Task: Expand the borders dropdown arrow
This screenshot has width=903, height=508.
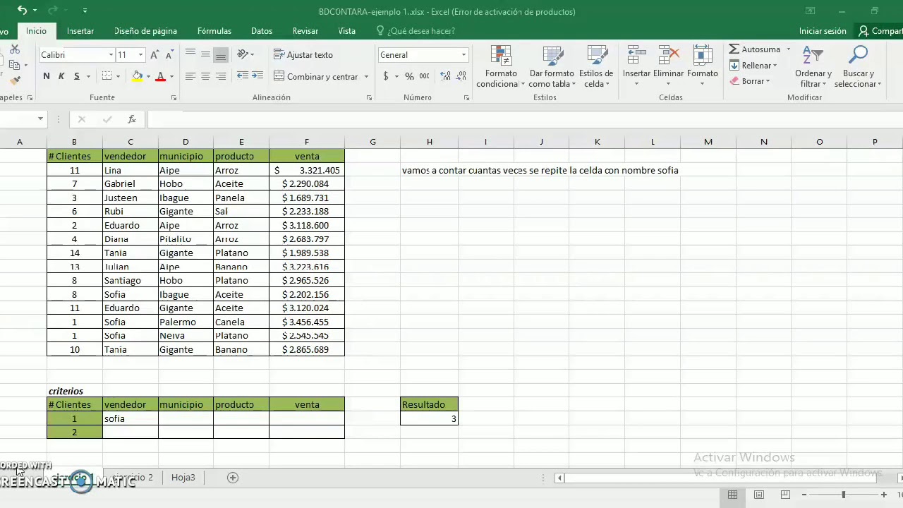Action: [x=117, y=76]
